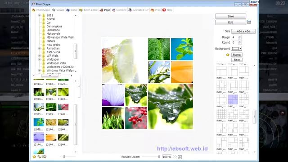Click the favorites star icon at bottom left
This screenshot has width=288, height=162.
point(34,157)
